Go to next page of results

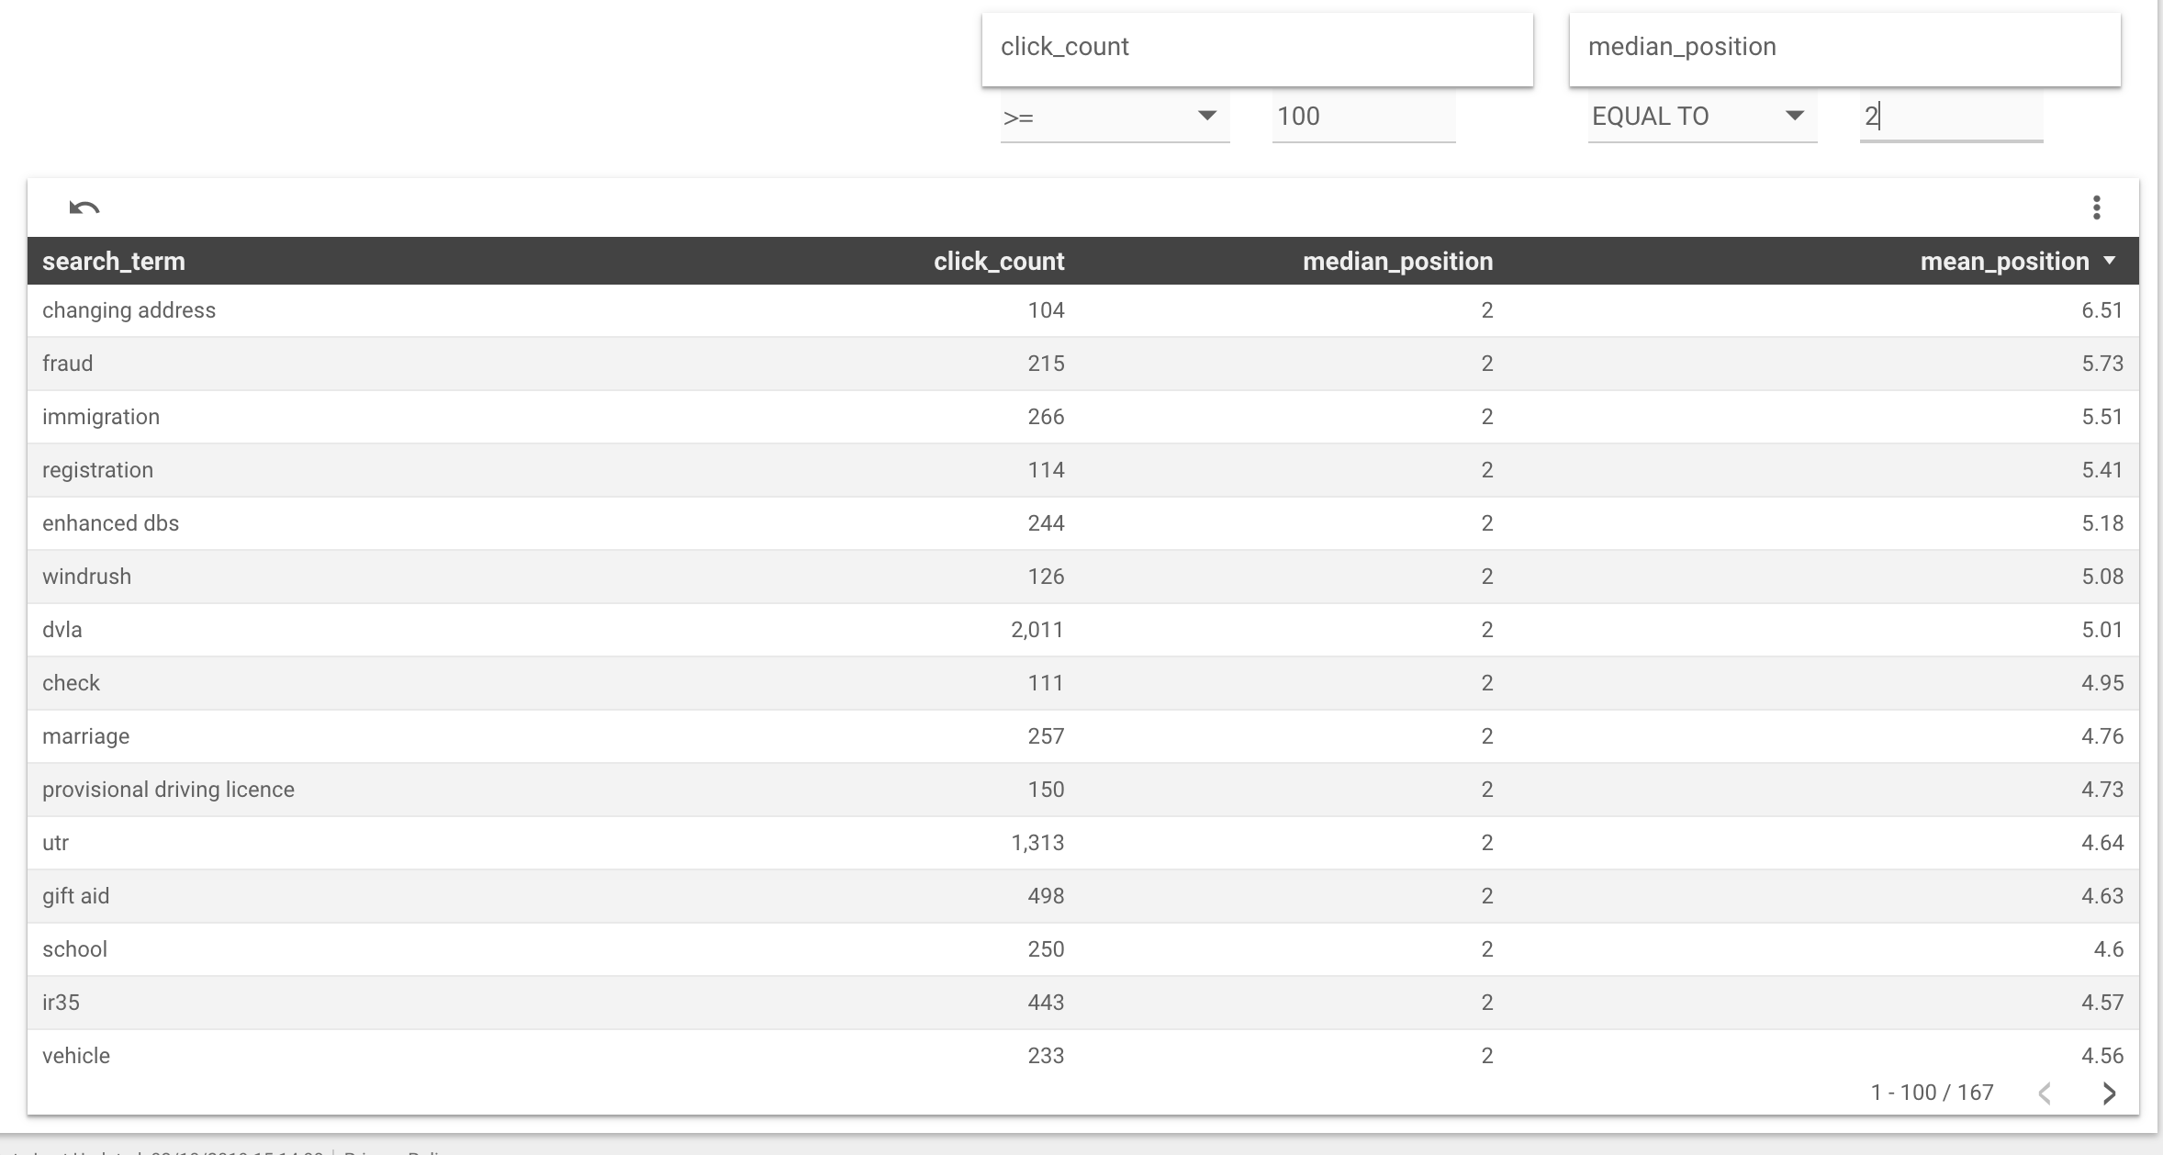coord(2109,1093)
